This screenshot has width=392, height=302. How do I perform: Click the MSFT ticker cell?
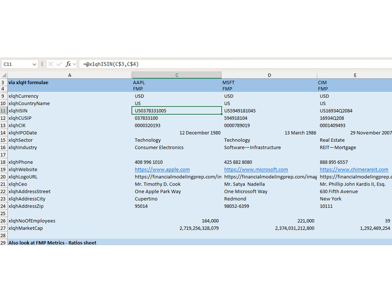pyautogui.click(x=269, y=82)
